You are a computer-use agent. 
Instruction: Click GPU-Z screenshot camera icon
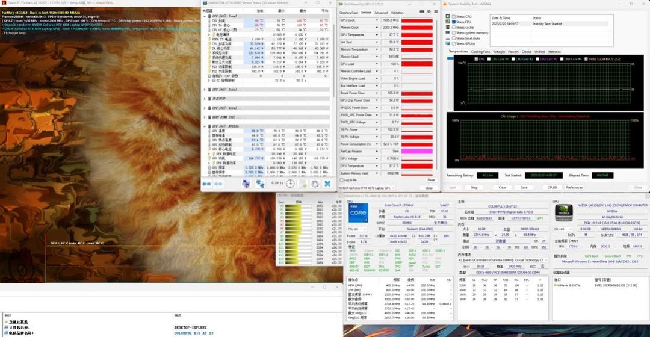pos(422,11)
